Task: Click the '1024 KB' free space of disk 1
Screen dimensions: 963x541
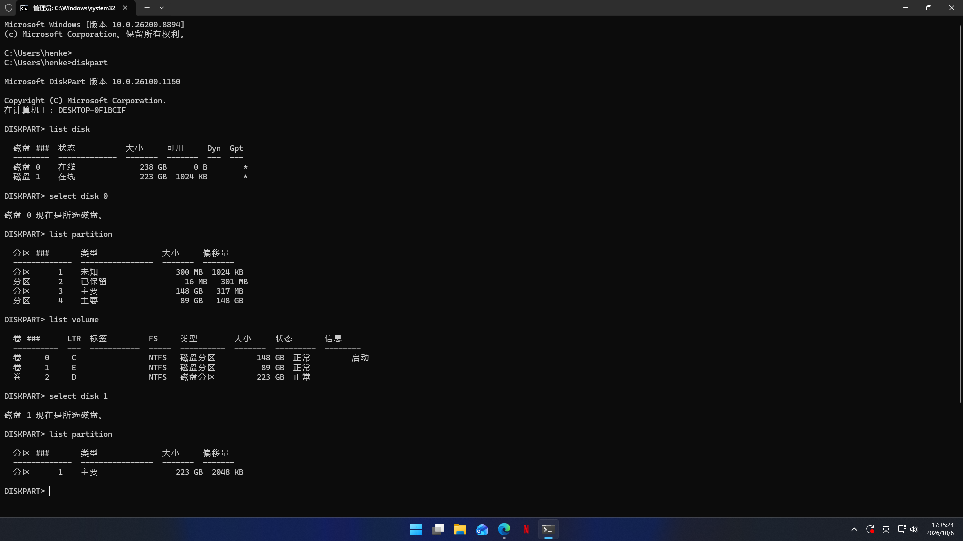Action: 191,177
